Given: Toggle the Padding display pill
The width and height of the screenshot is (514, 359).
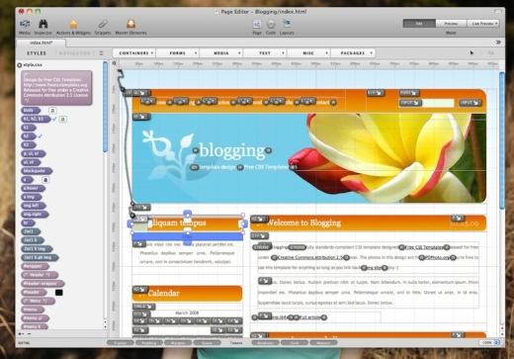Looking at the screenshot, I should (x=148, y=343).
